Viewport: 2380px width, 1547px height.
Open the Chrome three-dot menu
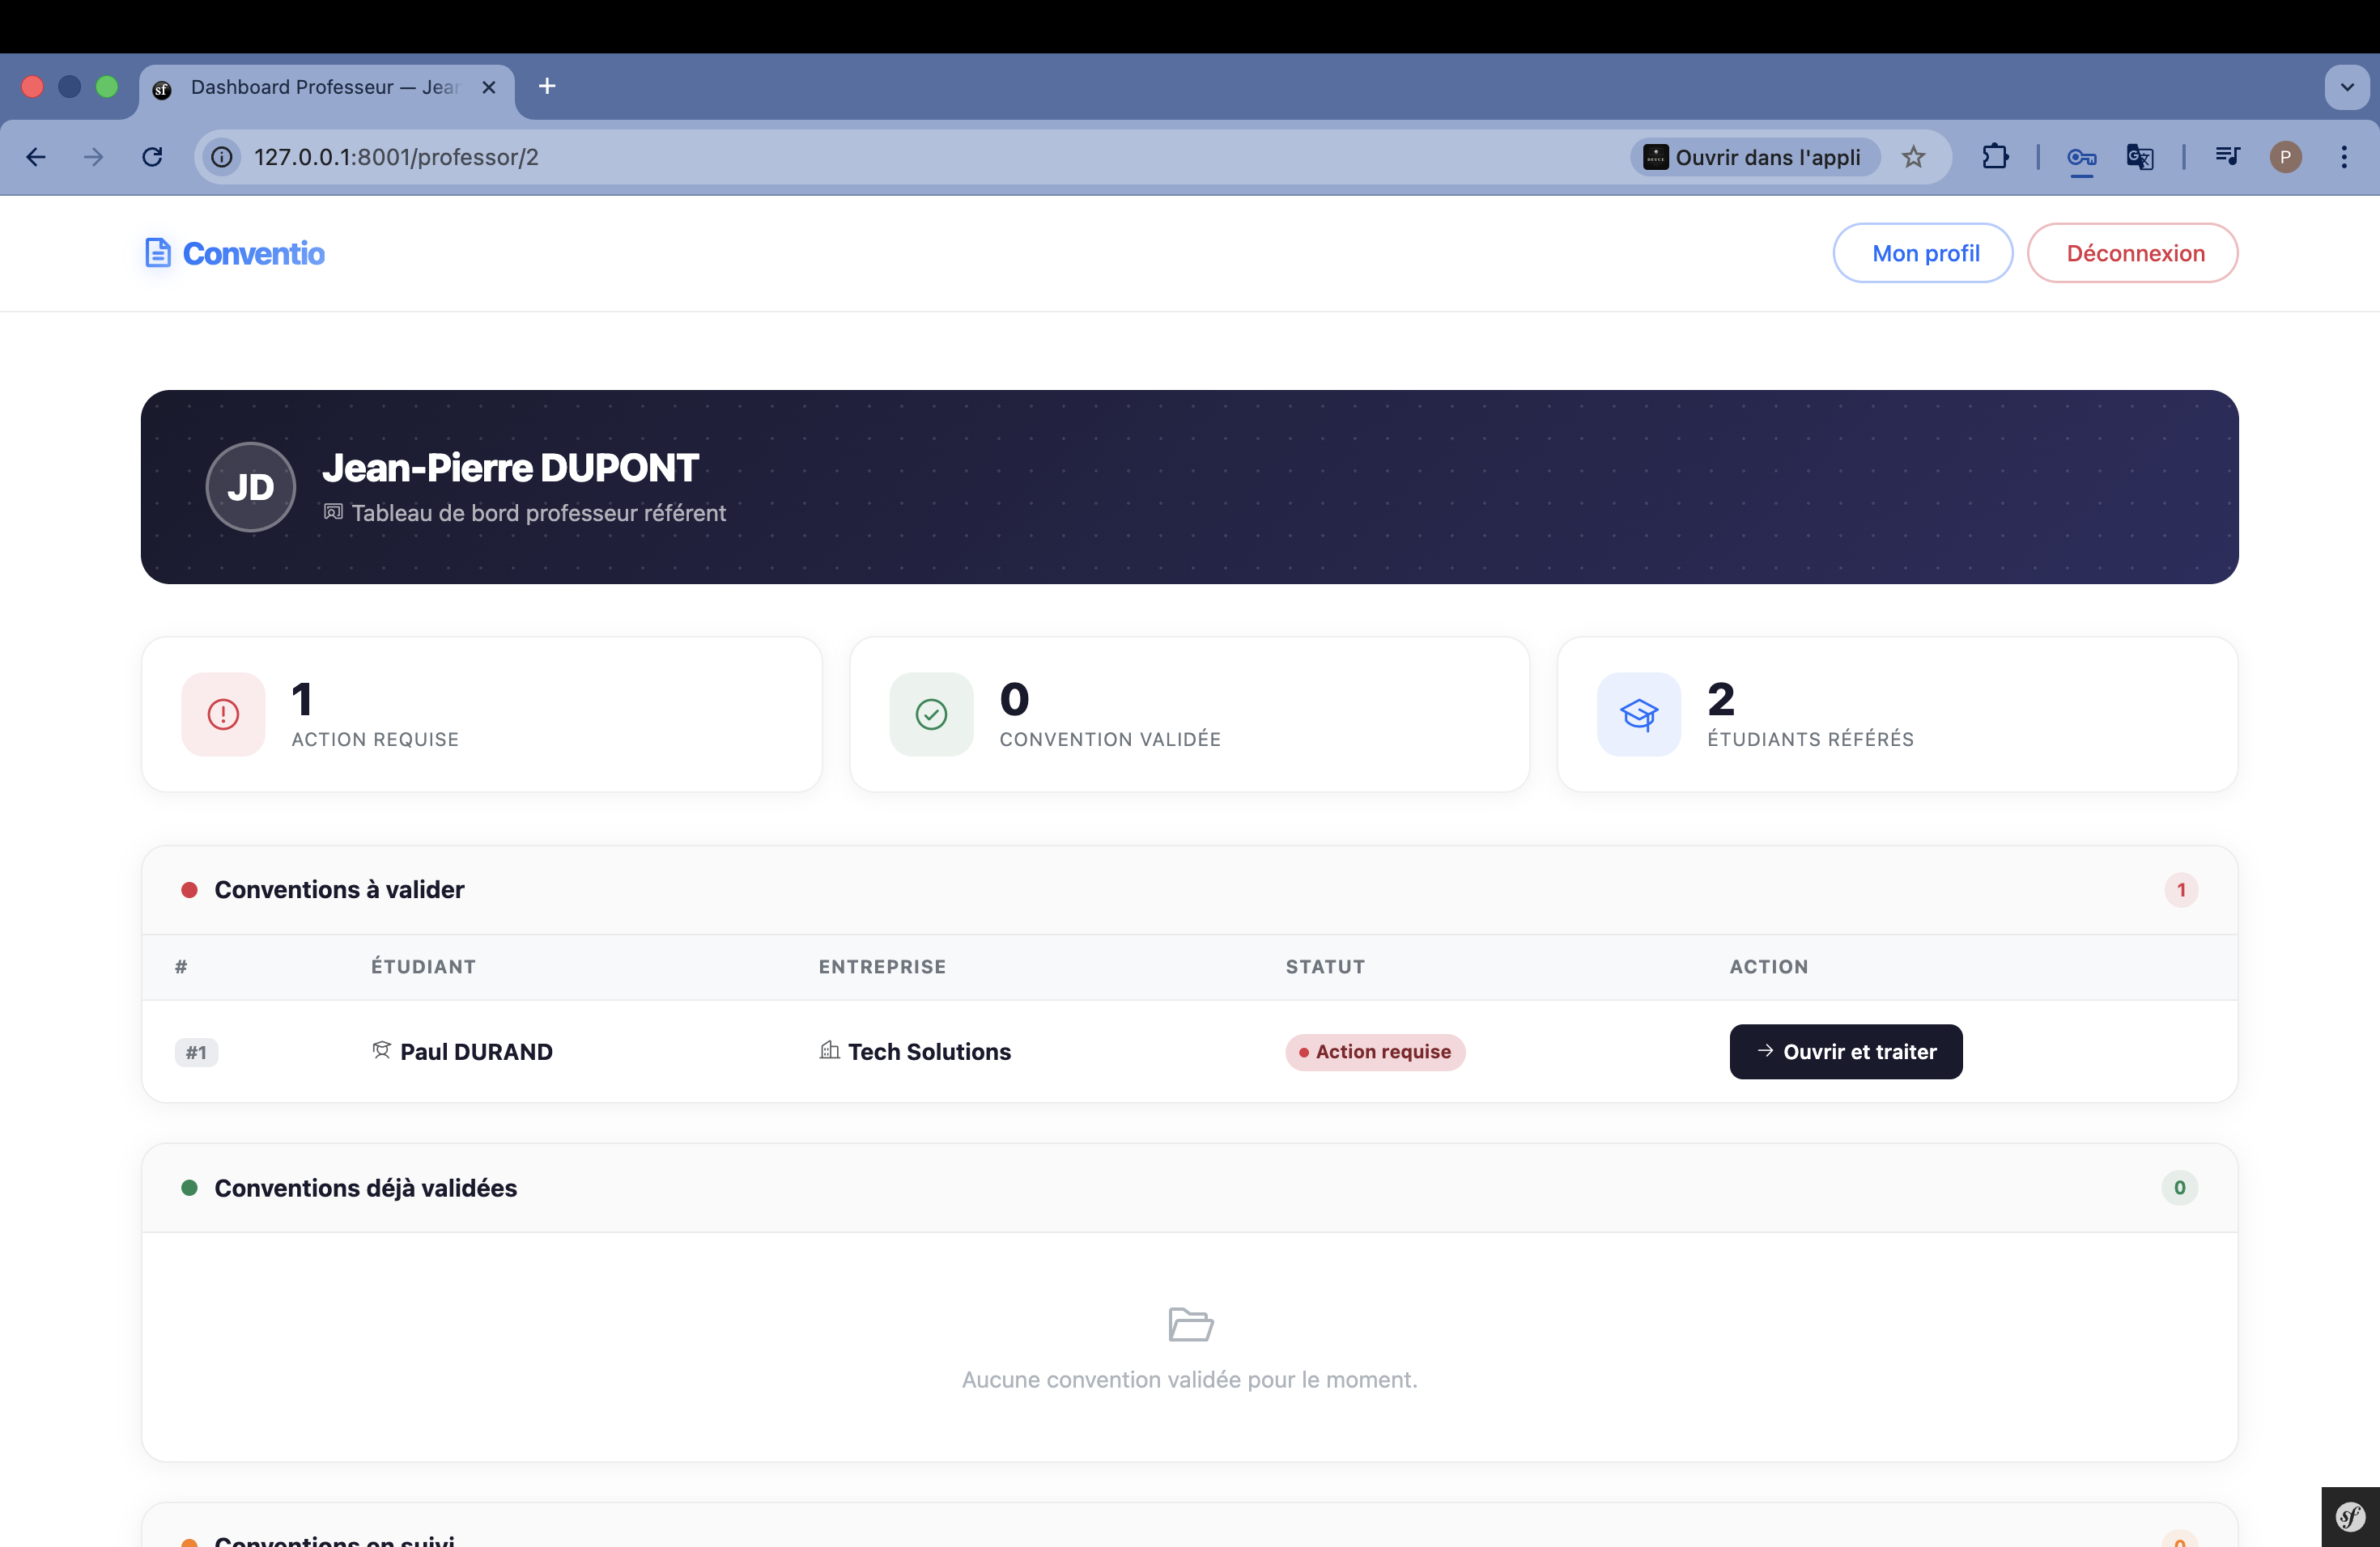tap(2345, 157)
